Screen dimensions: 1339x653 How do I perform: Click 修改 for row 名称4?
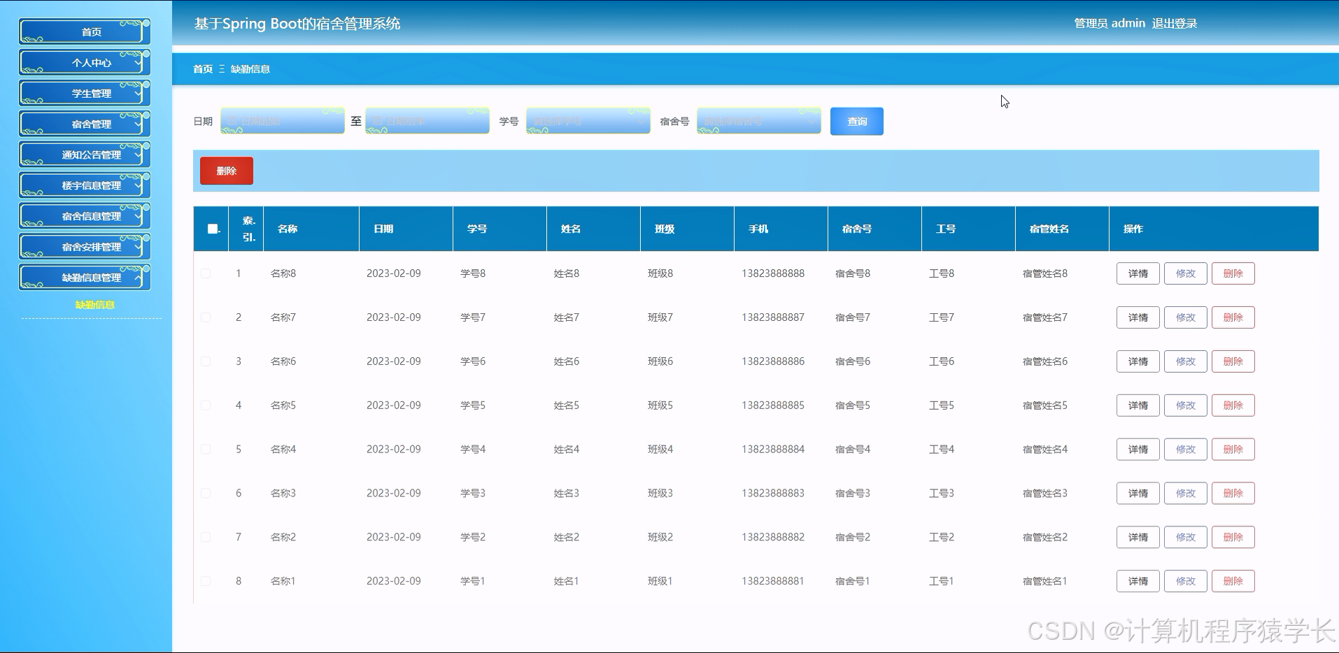click(1185, 450)
